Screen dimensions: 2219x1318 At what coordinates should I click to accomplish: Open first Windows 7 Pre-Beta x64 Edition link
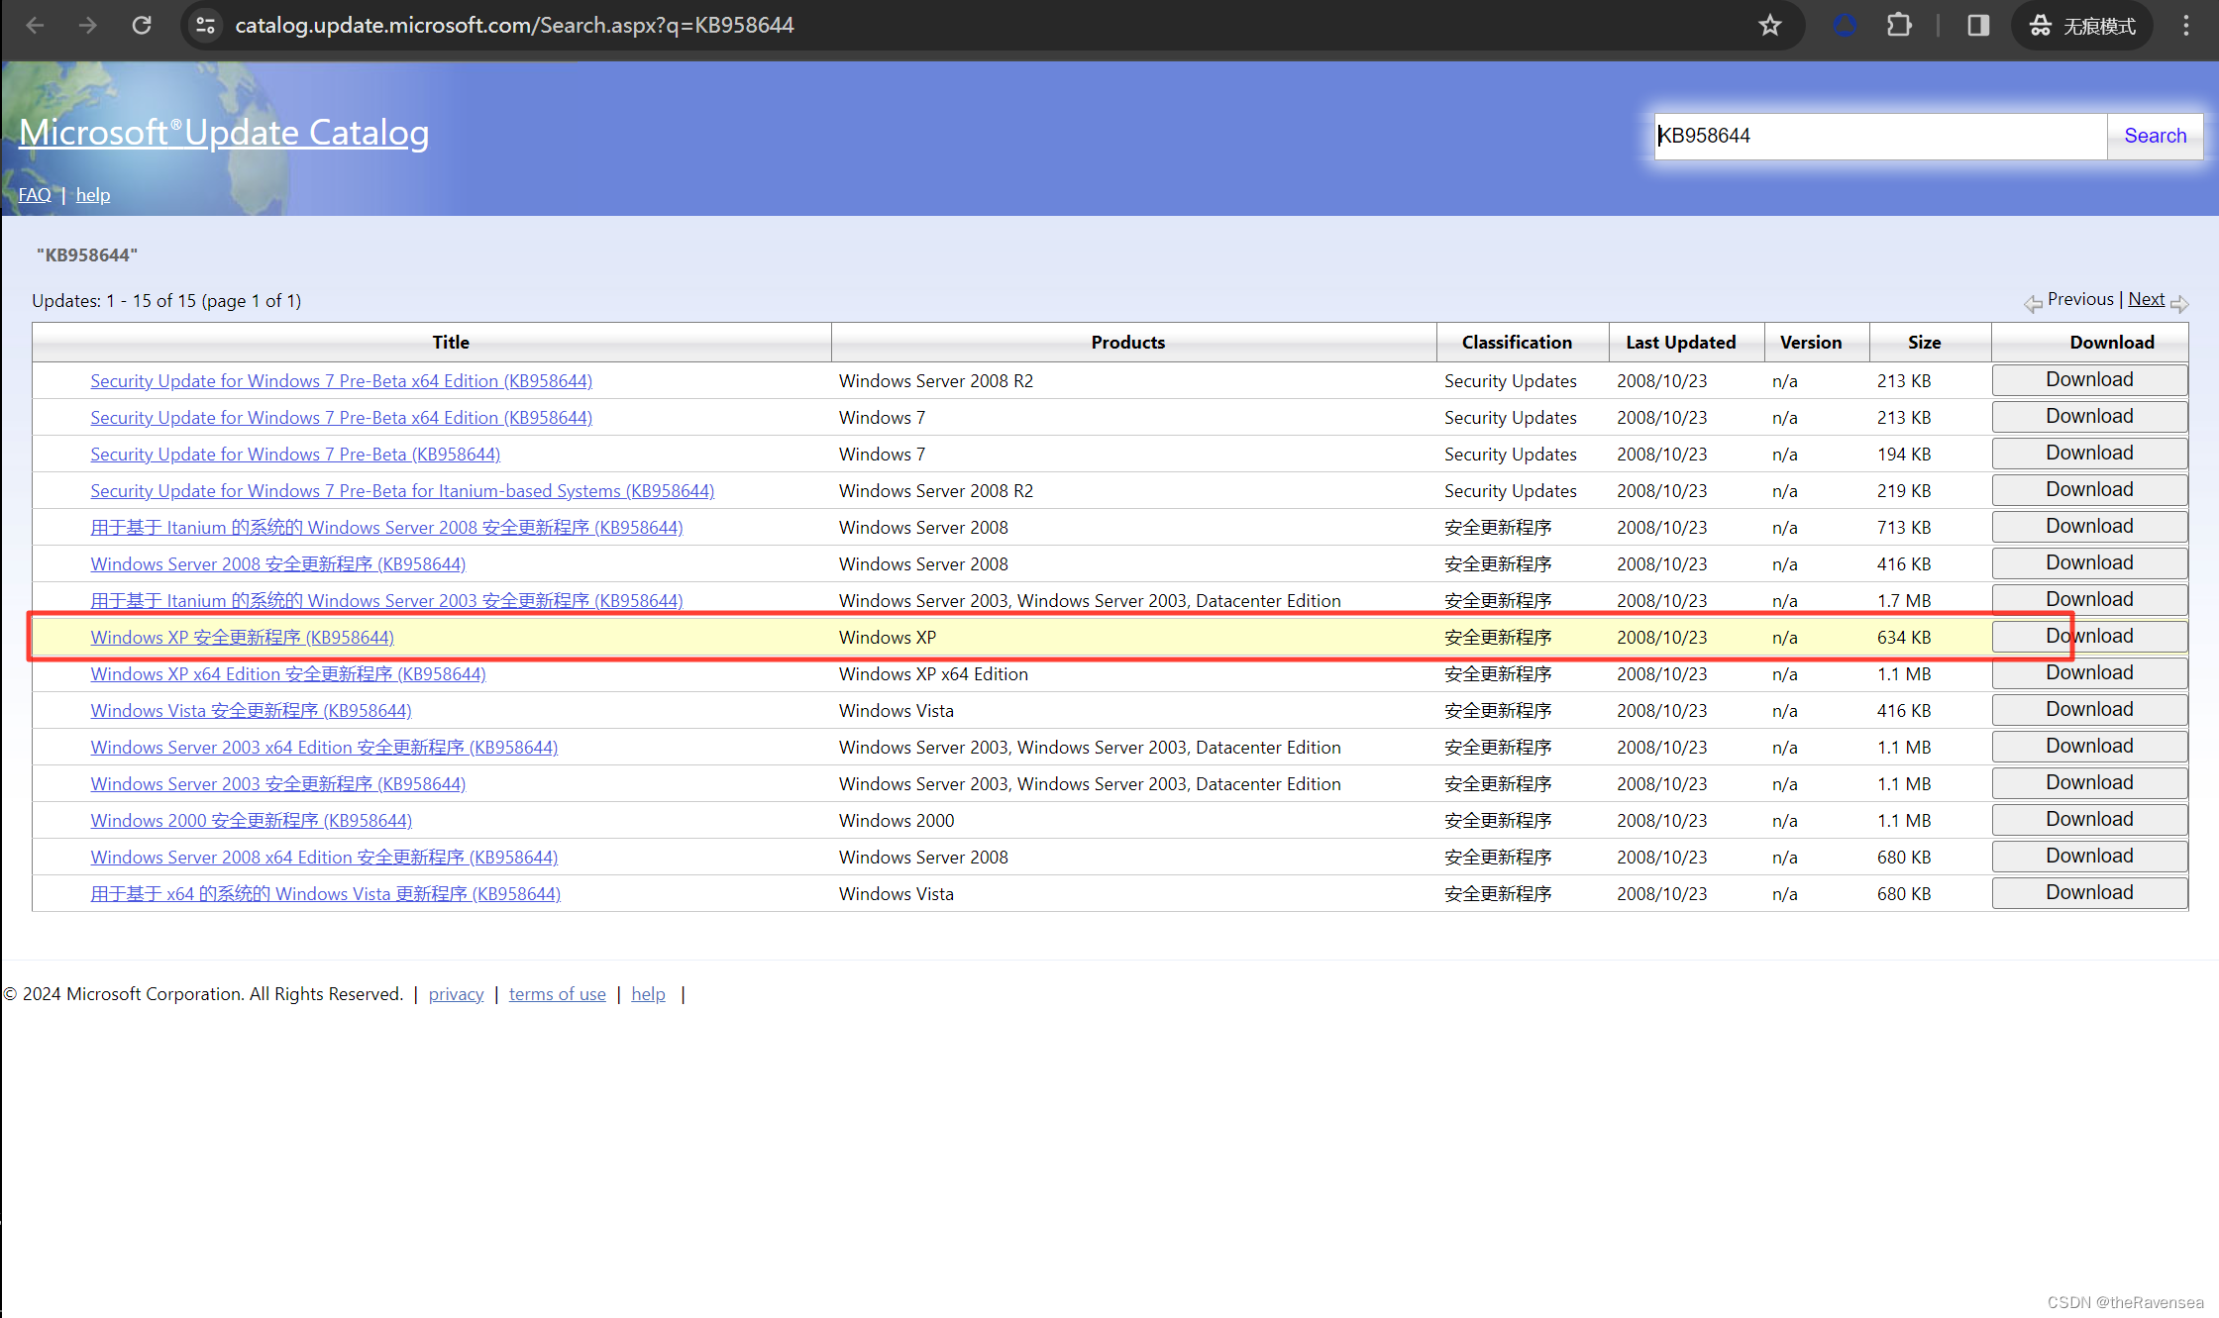tap(342, 381)
